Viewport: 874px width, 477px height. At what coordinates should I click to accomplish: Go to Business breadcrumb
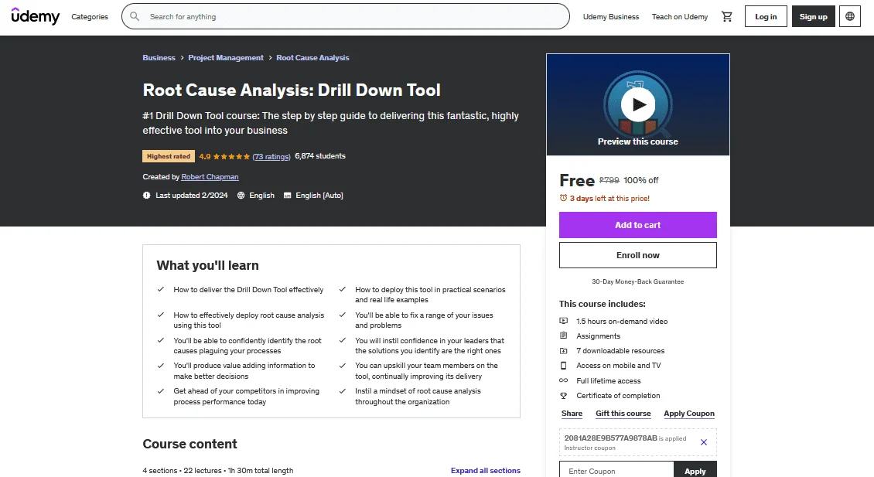tap(159, 57)
